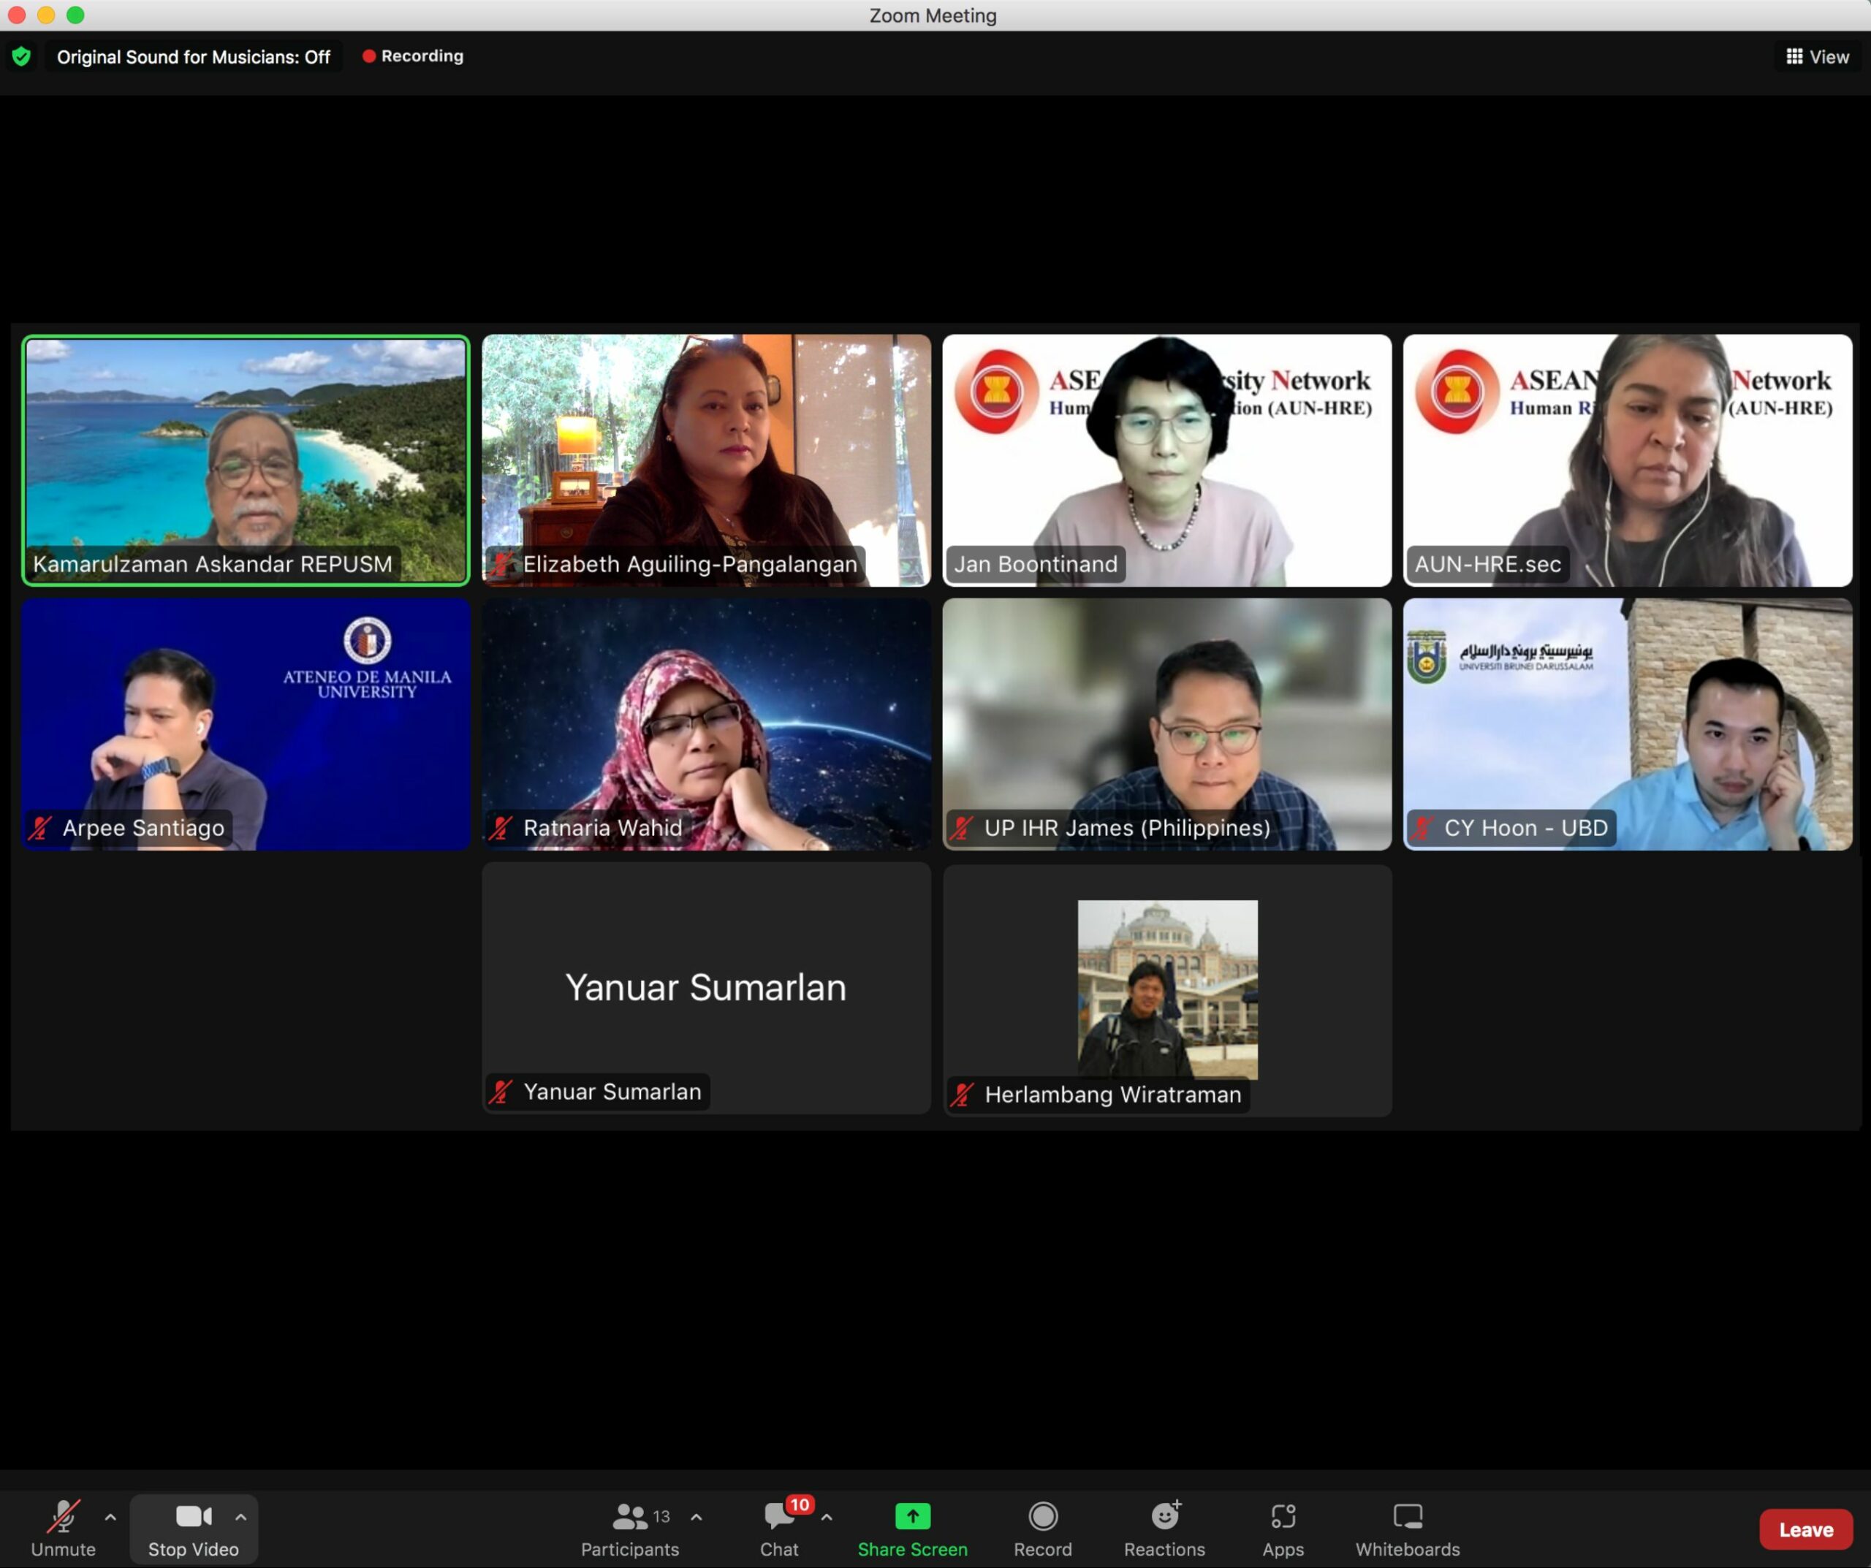
Task: Click the green encryption shield icon
Action: click(21, 57)
